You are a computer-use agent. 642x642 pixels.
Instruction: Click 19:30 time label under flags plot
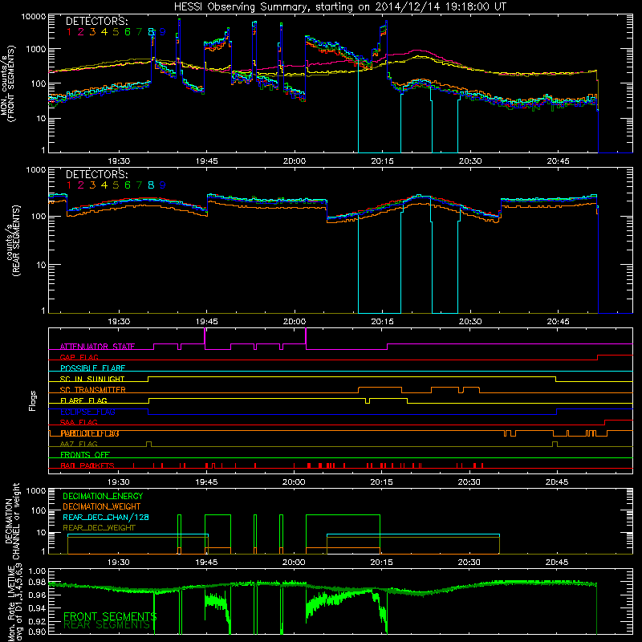(118, 482)
